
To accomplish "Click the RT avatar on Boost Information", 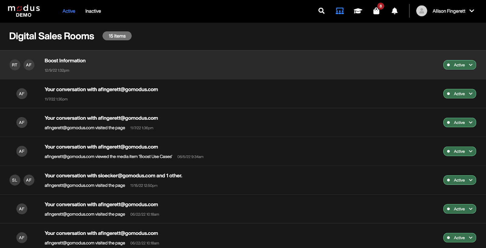I will tap(15, 65).
